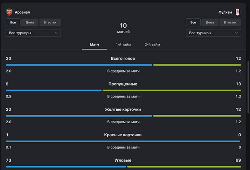Open Фулхэм 'Все турниры' dropdown

[x=213, y=33]
